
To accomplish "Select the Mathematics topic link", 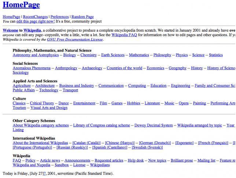I will 139,55.
